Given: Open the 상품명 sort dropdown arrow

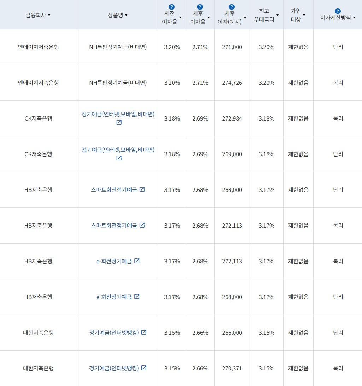Looking at the screenshot, I should pos(127,15).
